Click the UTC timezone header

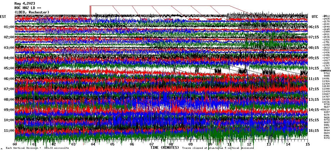(315, 17)
